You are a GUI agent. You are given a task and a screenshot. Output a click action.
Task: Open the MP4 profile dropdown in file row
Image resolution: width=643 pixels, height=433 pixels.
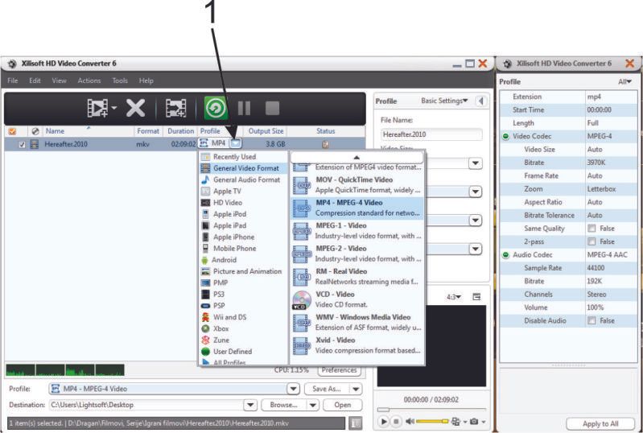pos(235,143)
